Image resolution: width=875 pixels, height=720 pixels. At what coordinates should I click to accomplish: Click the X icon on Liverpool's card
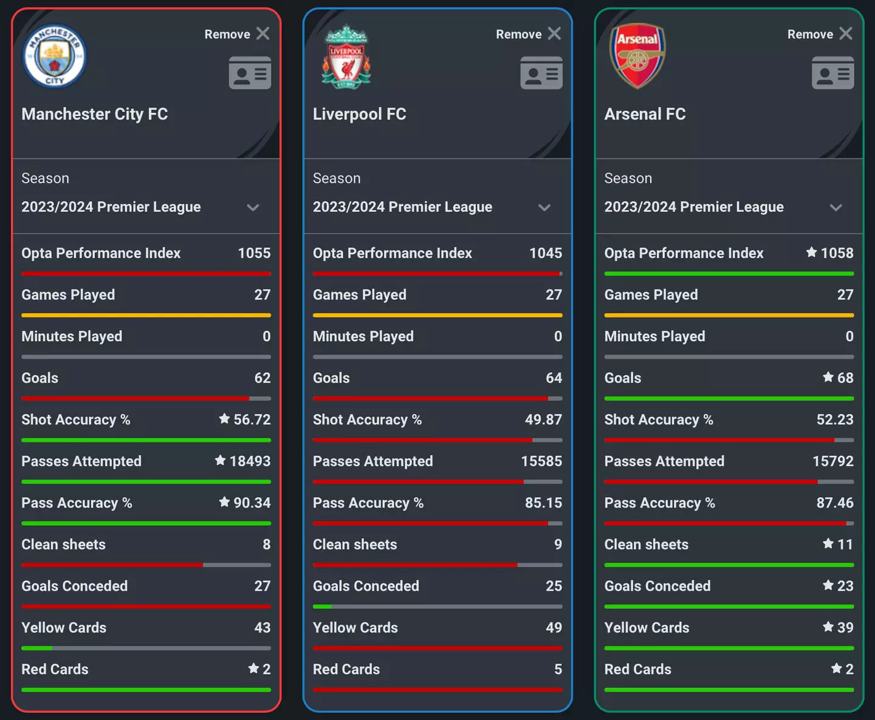(x=554, y=33)
